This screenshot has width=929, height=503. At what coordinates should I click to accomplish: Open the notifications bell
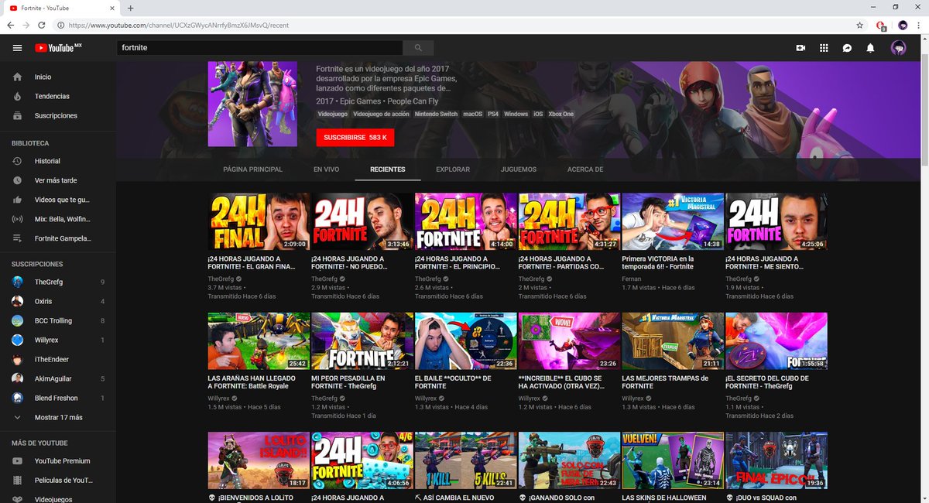[x=870, y=48]
